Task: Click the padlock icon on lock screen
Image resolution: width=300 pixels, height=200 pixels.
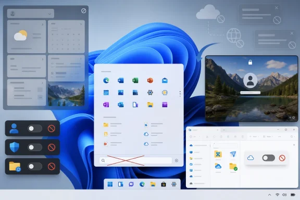Action: pos(250,62)
